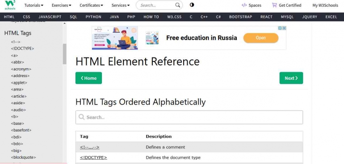
Task: Click the ad info icon
Action: click(x=280, y=28)
